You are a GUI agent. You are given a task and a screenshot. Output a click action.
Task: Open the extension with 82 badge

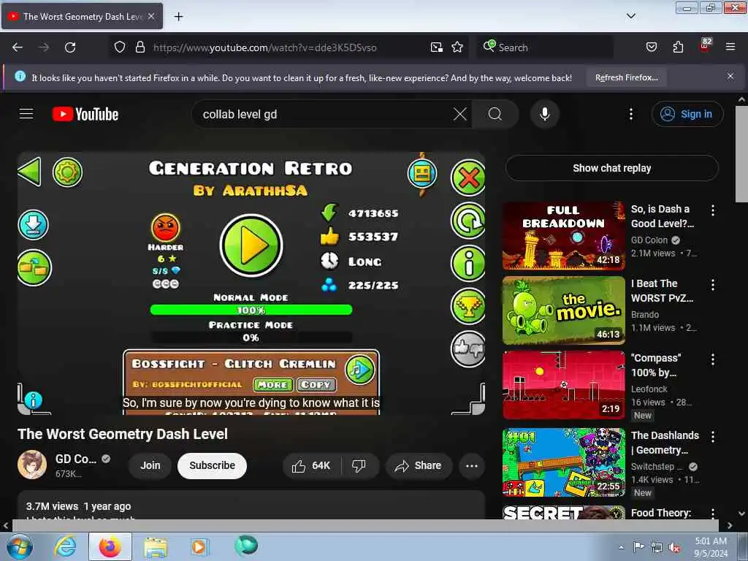point(705,46)
